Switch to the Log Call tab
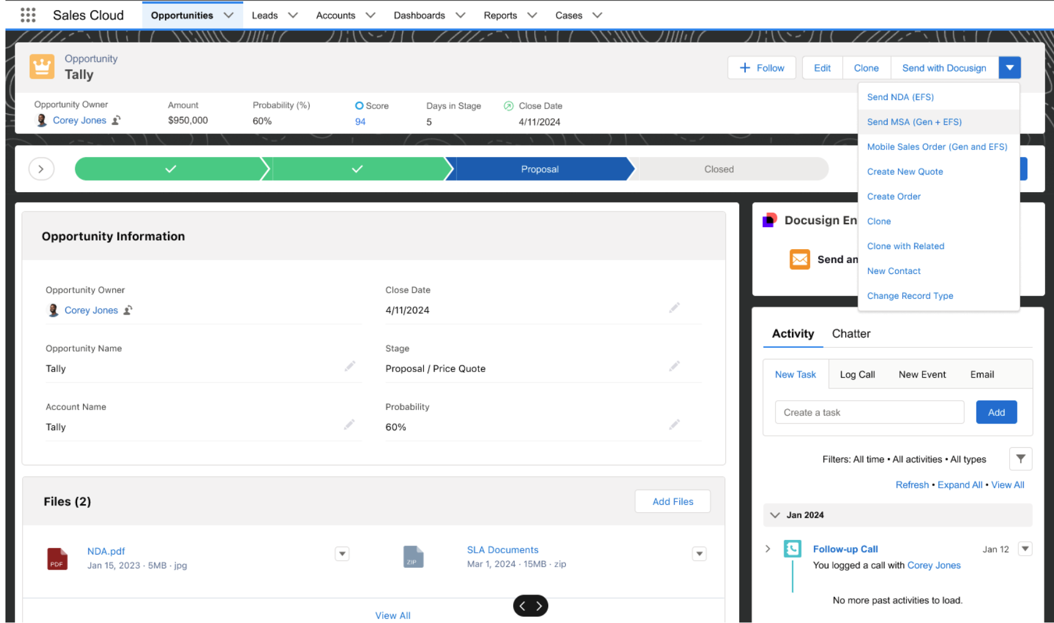The width and height of the screenshot is (1054, 623). point(857,375)
